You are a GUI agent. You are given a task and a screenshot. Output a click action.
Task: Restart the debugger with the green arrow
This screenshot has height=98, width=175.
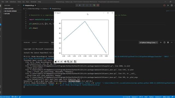94,5
